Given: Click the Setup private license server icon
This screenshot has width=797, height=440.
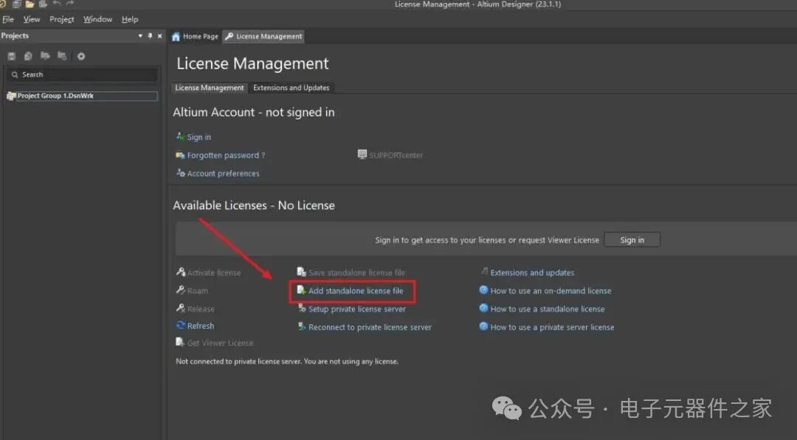Looking at the screenshot, I should (x=302, y=308).
